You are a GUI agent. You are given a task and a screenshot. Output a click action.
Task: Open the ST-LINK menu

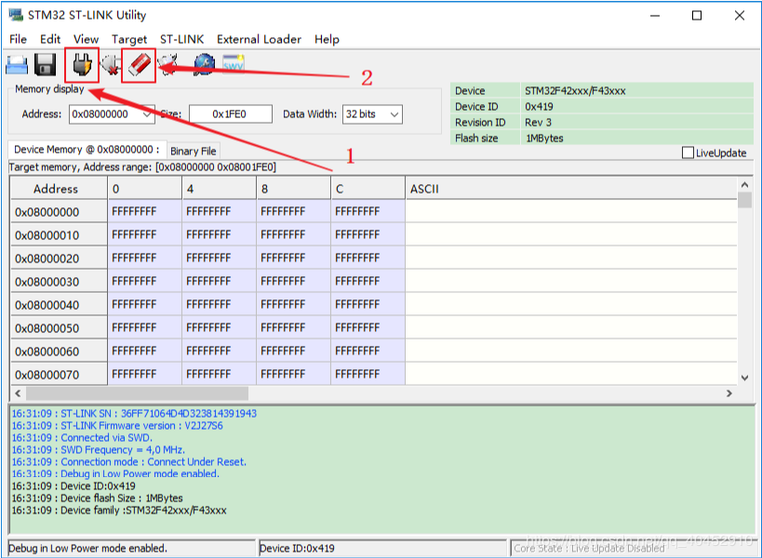[182, 39]
